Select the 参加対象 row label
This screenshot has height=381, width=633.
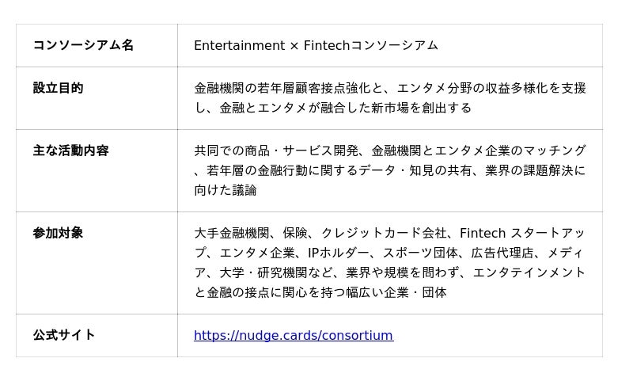coord(58,233)
